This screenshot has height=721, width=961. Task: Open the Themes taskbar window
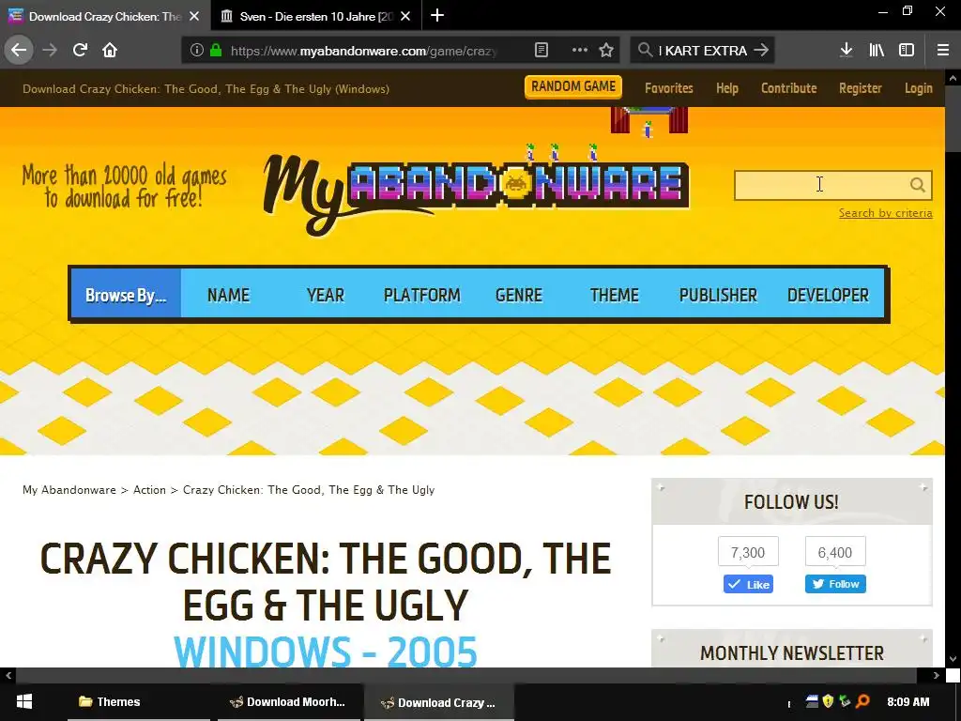[139, 702]
